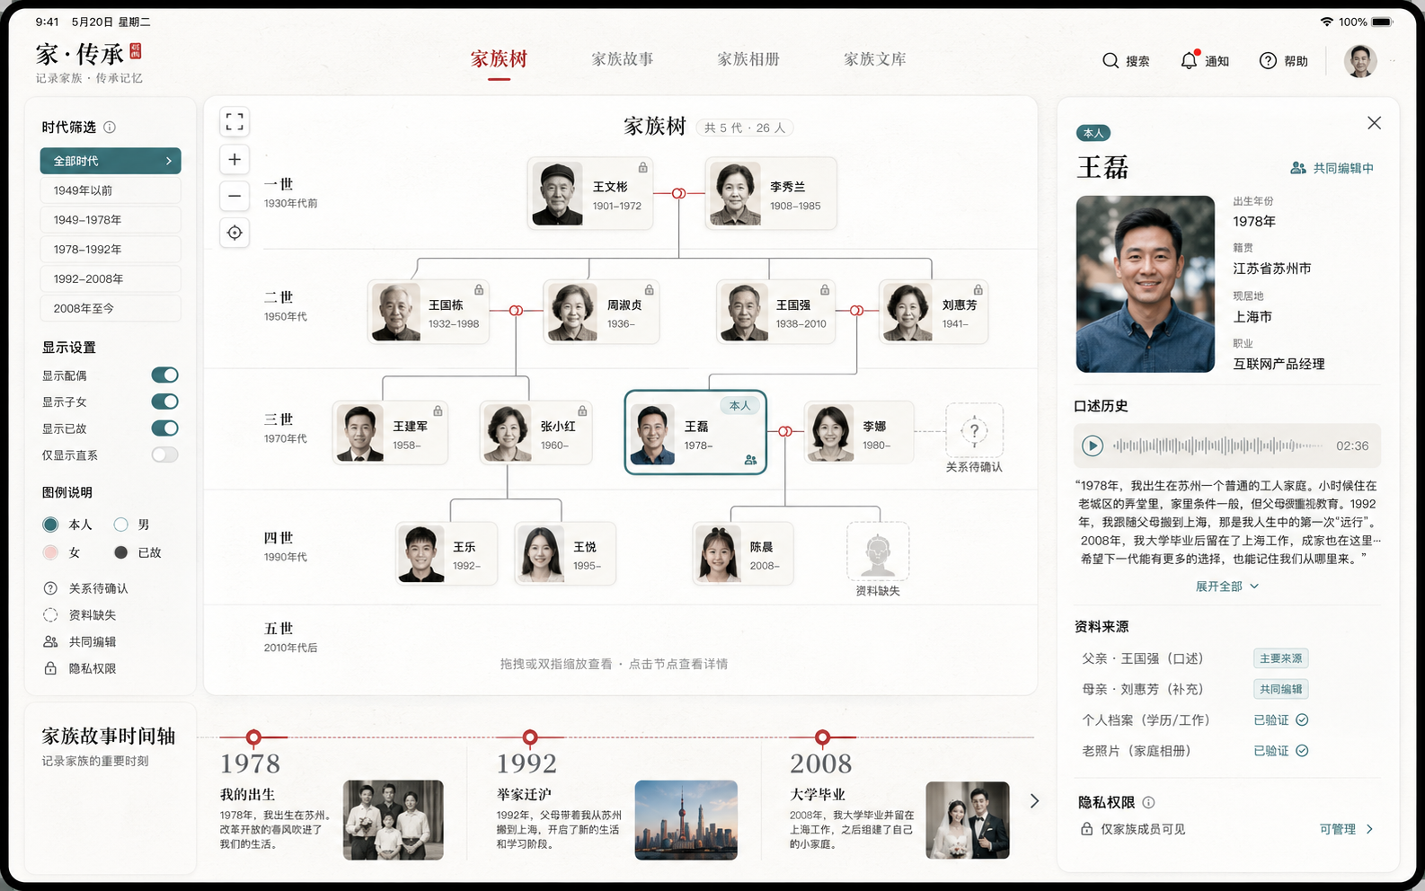Close the 王磊 detail panel

click(1374, 123)
